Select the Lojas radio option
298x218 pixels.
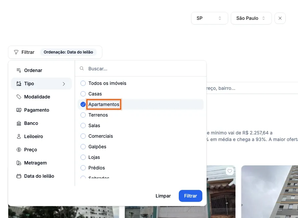click(83, 157)
